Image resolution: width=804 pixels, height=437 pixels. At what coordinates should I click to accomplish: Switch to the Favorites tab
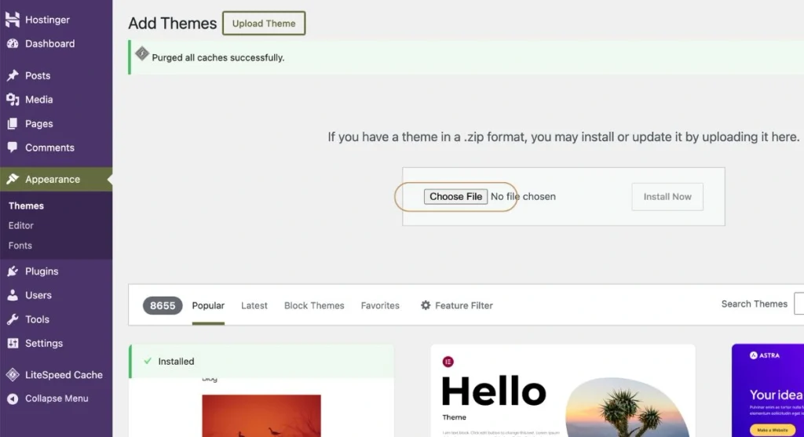point(380,305)
